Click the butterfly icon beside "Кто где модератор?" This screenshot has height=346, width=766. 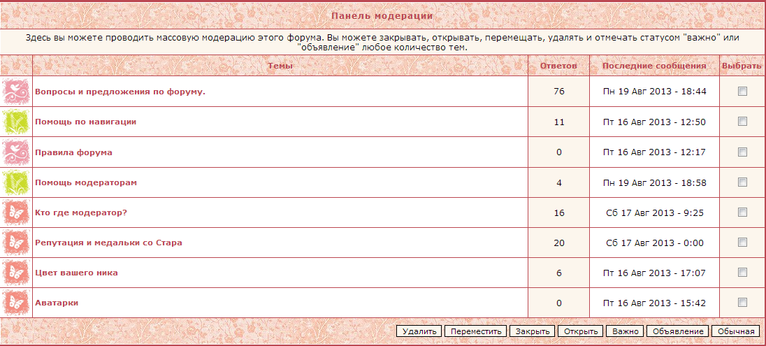[16, 212]
